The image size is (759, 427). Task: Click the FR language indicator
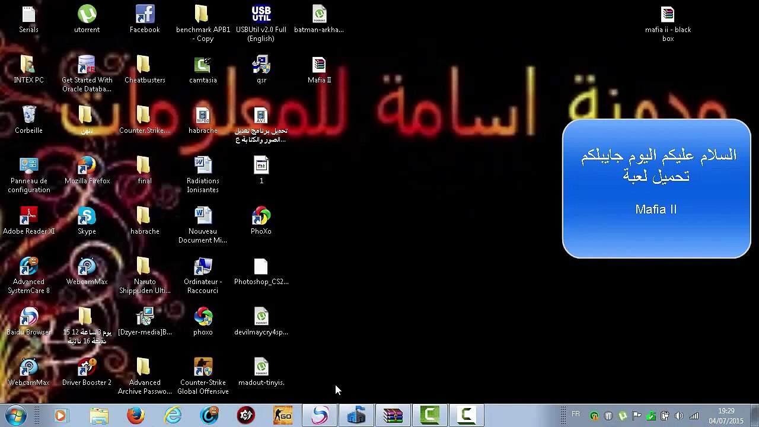pos(575,414)
